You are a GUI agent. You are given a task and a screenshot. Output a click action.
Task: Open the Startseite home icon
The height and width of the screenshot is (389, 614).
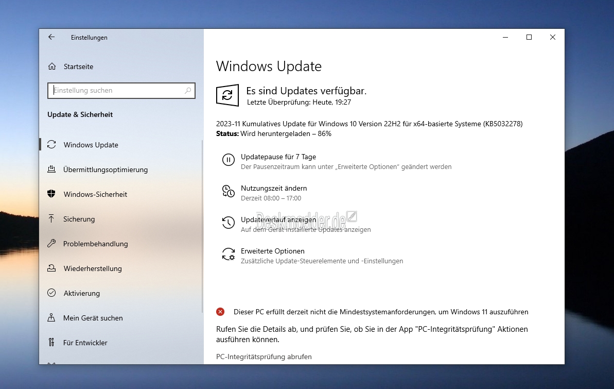(52, 66)
